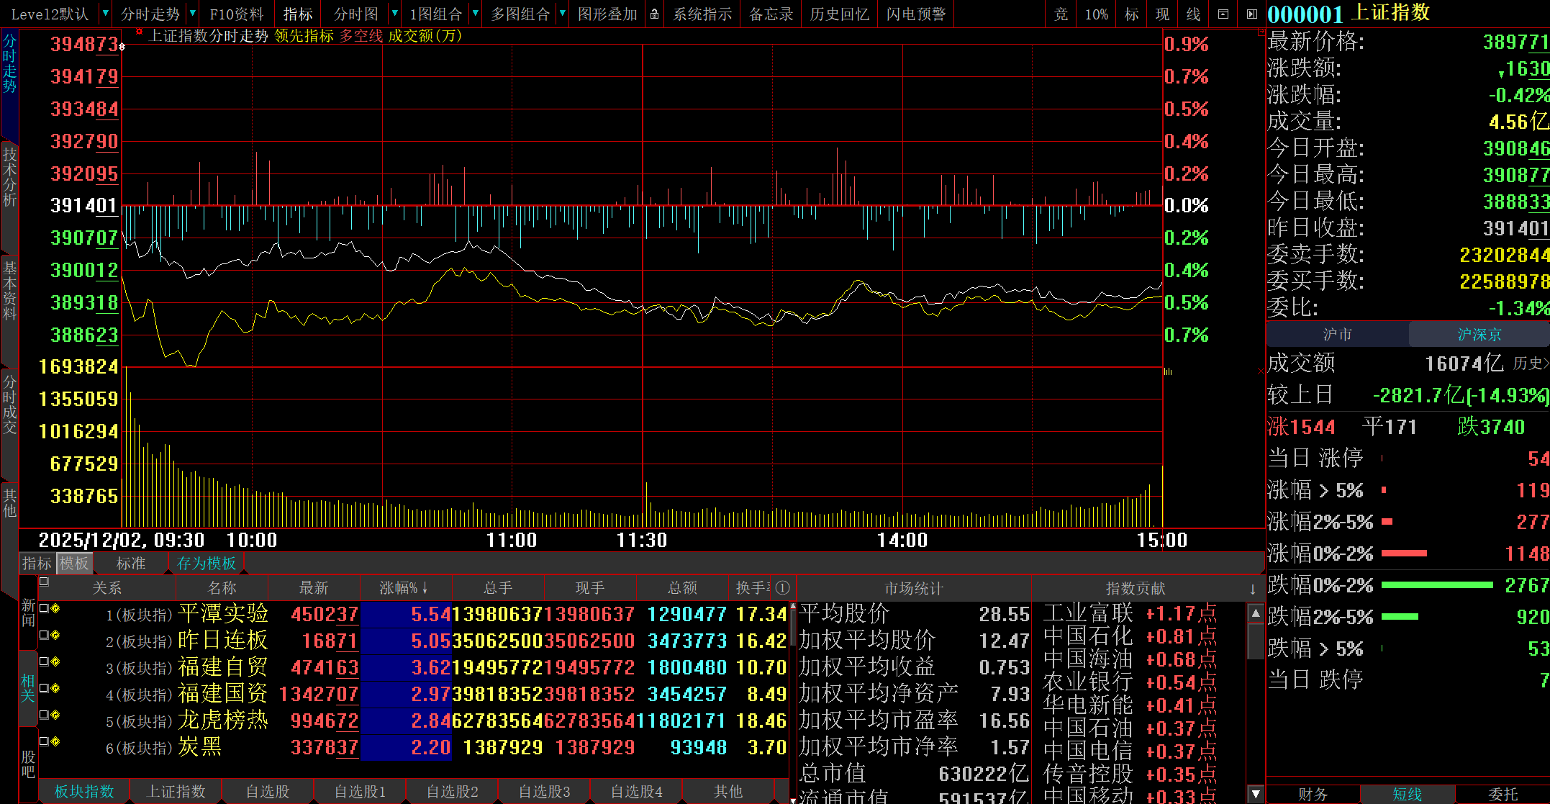Click circled number icon in table header
This screenshot has width=1550, height=804.
(x=783, y=588)
